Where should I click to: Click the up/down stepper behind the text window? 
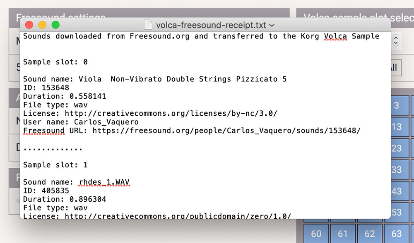pyautogui.click(x=395, y=41)
